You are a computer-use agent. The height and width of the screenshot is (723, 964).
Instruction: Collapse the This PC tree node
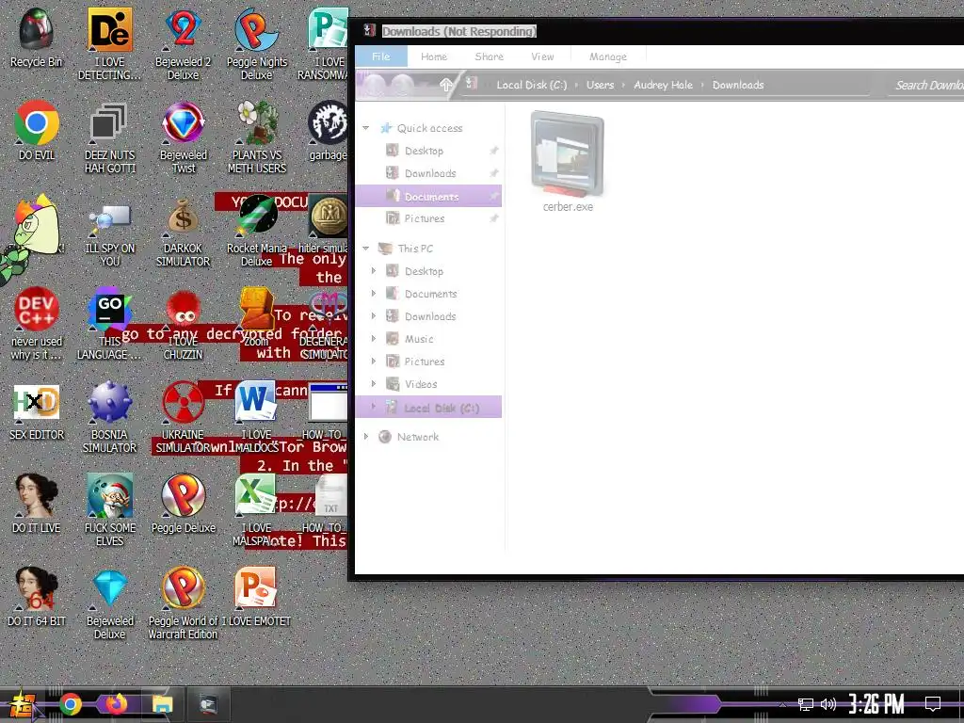(x=366, y=249)
